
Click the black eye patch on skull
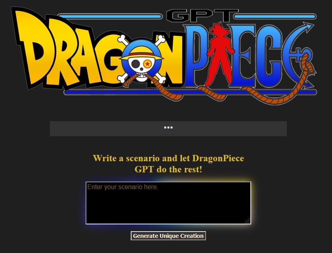coord(135,64)
